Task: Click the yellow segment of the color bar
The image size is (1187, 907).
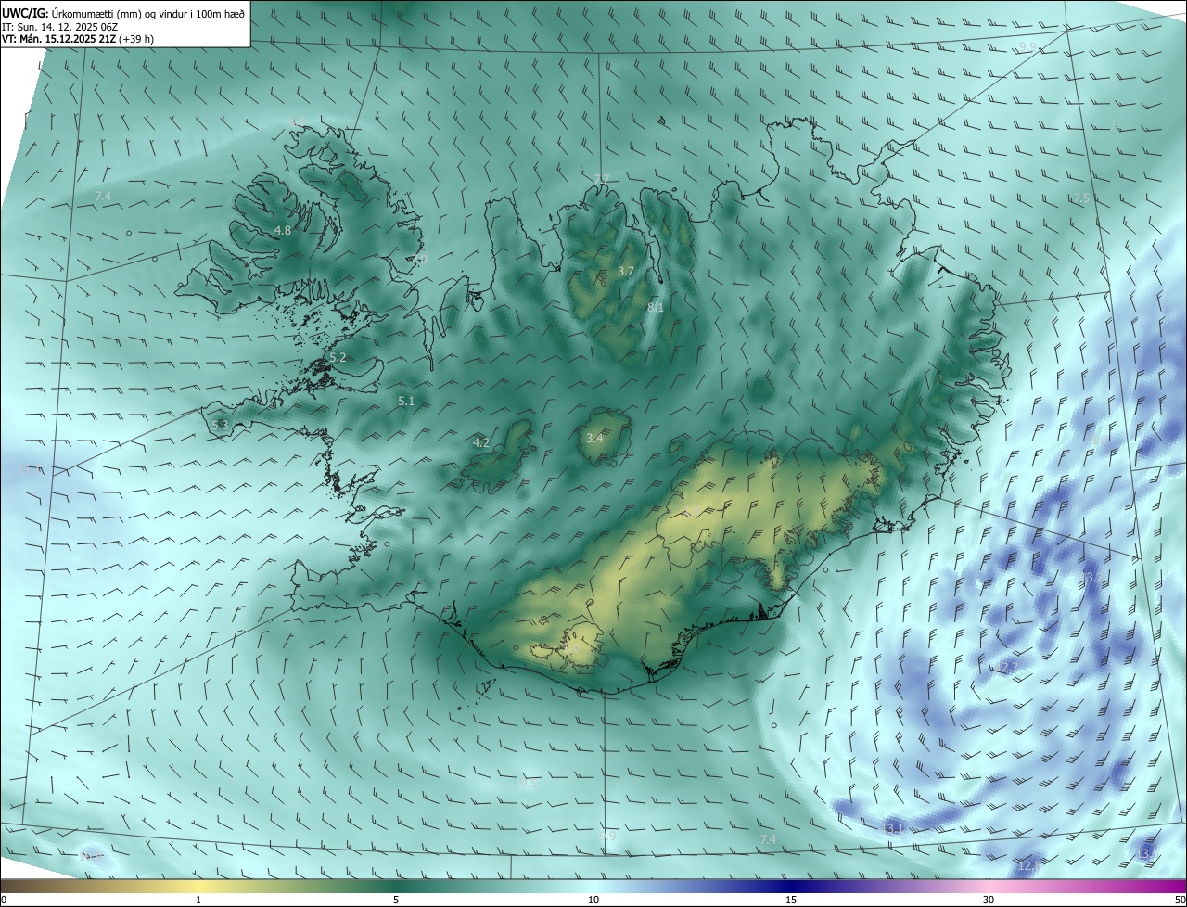Action: pos(198,886)
